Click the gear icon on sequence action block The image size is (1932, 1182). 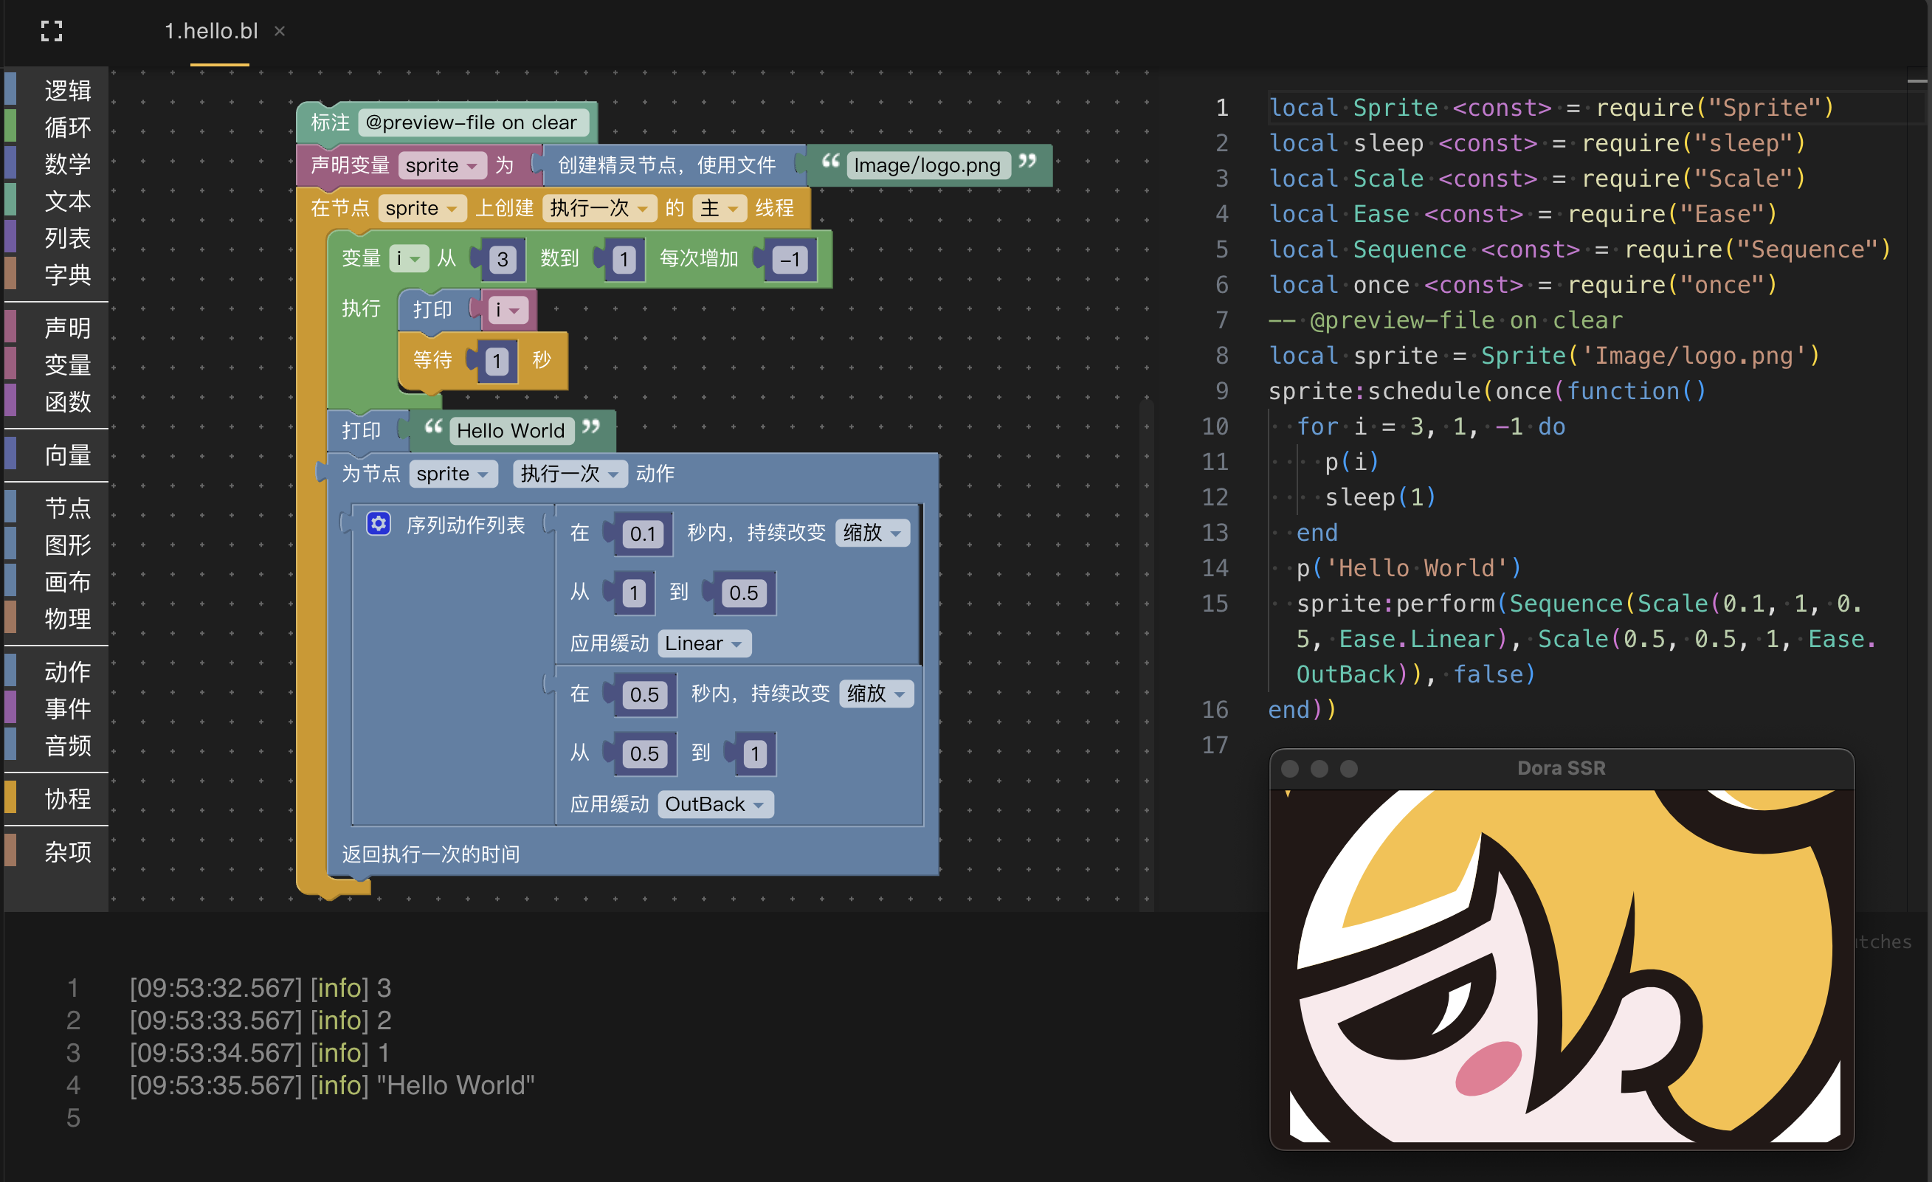[x=379, y=524]
